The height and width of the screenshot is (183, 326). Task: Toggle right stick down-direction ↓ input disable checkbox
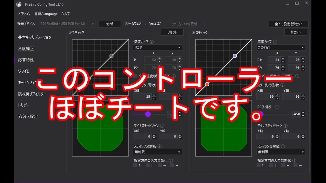coord(271,165)
